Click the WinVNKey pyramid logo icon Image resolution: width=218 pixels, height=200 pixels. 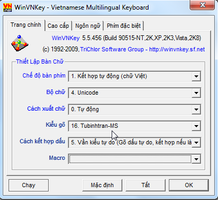[20, 43]
